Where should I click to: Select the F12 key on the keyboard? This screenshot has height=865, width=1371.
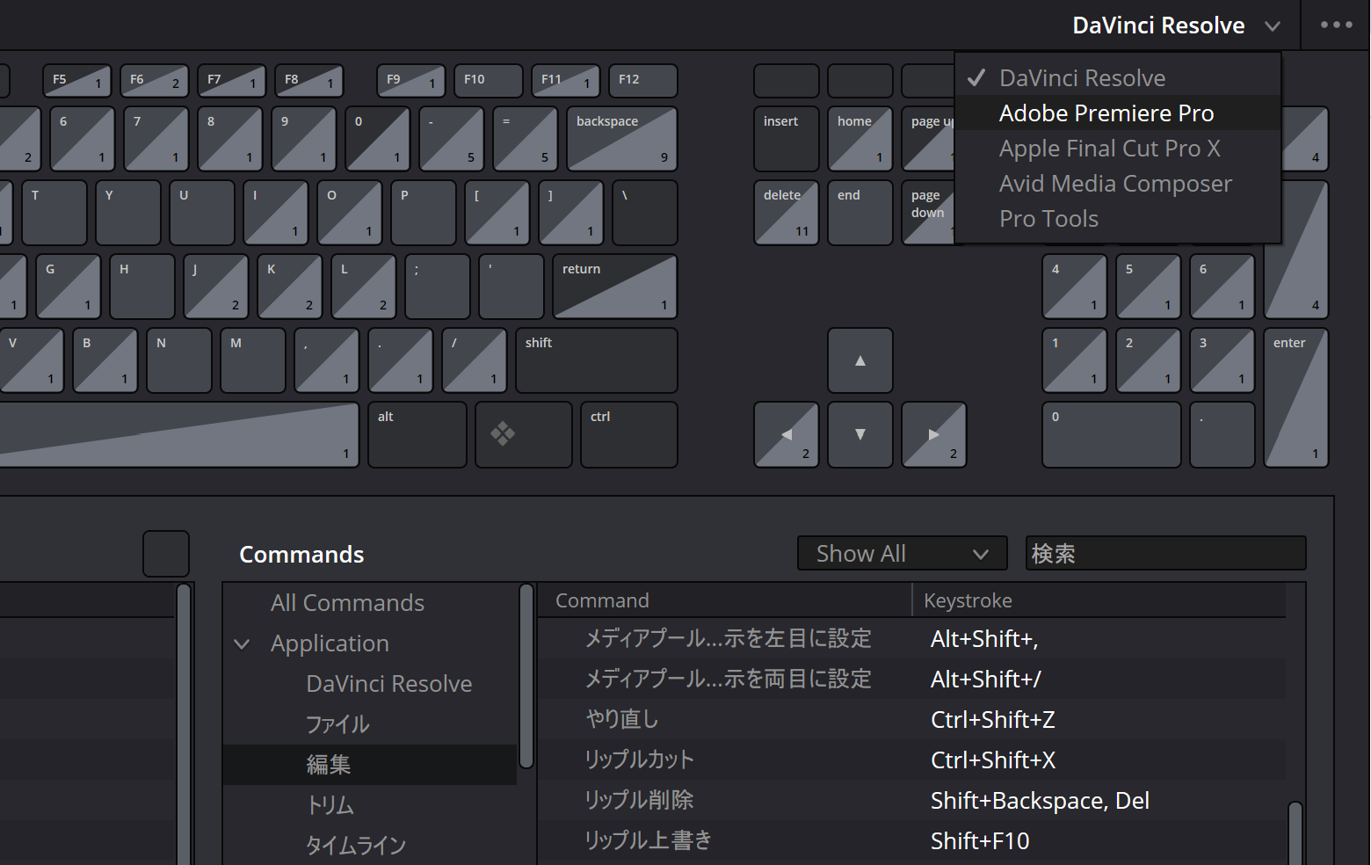click(643, 80)
